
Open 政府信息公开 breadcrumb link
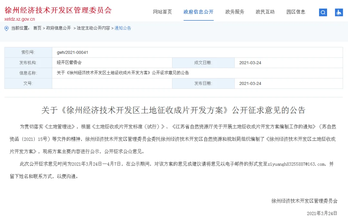(59, 28)
